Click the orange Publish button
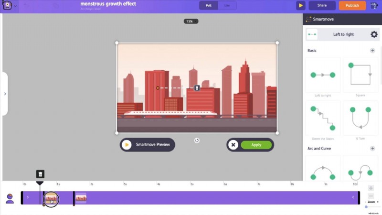Screen dimensions: 382x215 [352, 5]
